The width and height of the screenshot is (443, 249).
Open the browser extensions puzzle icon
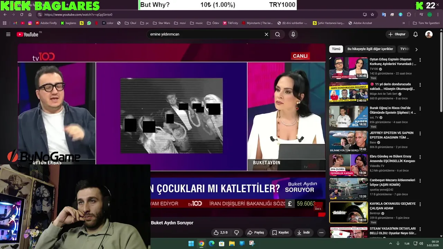[409, 15]
